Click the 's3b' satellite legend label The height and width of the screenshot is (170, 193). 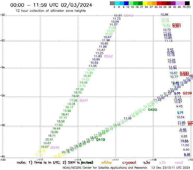pos(162,162)
